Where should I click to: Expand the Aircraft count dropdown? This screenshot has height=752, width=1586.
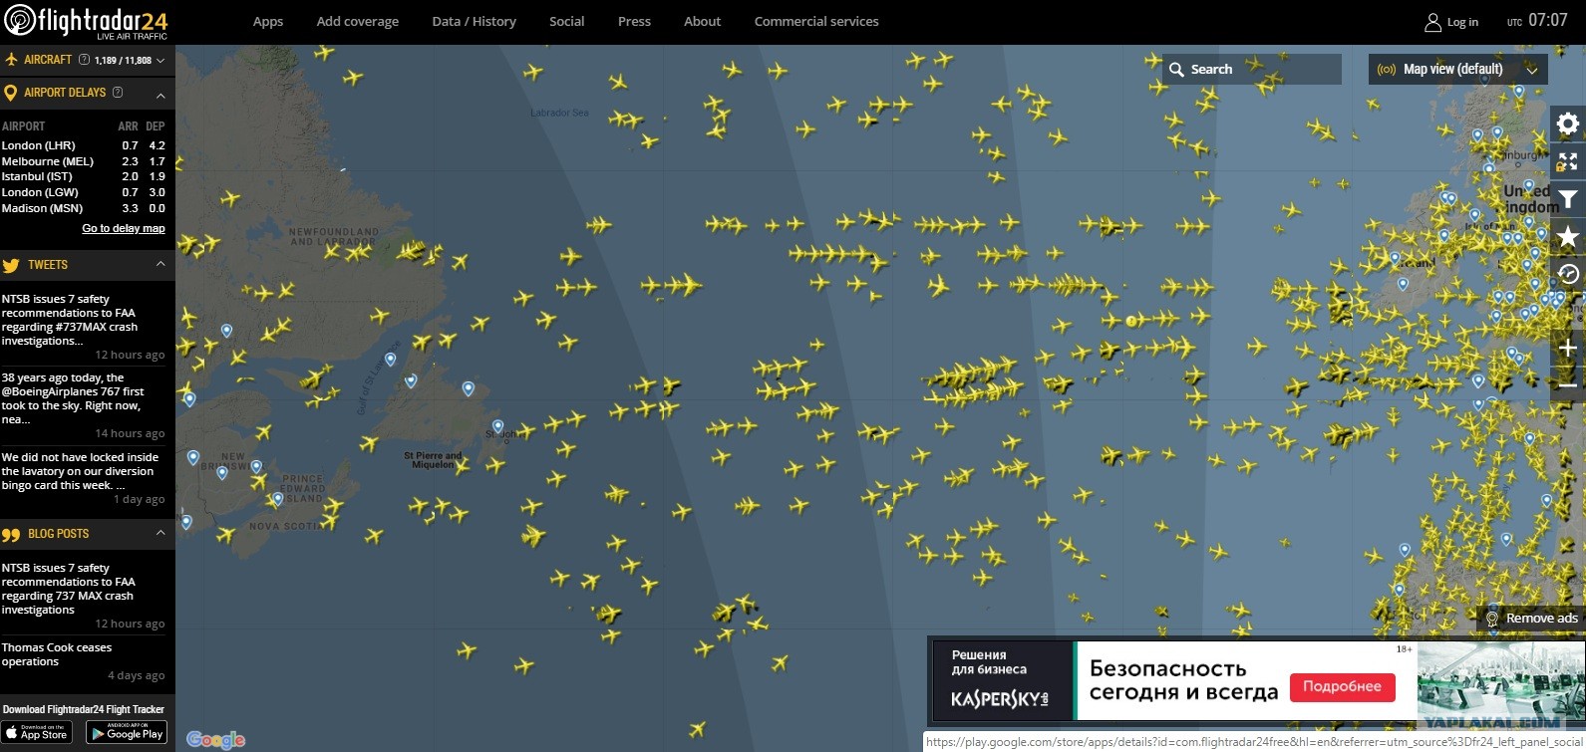(160, 61)
